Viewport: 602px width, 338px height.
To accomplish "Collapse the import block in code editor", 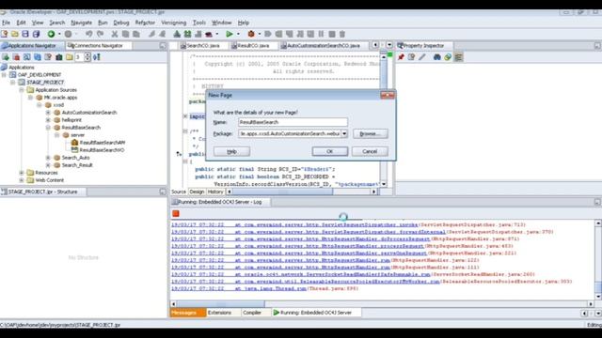I will pos(185,116).
